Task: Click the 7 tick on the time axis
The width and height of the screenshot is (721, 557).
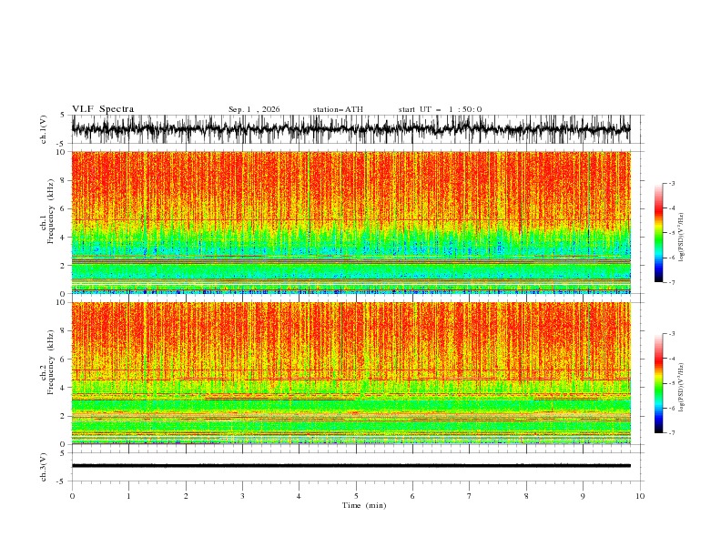Action: 470,496
